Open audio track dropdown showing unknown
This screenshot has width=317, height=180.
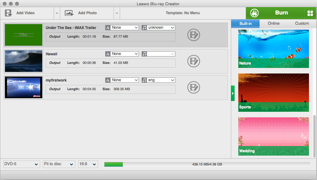161,28
